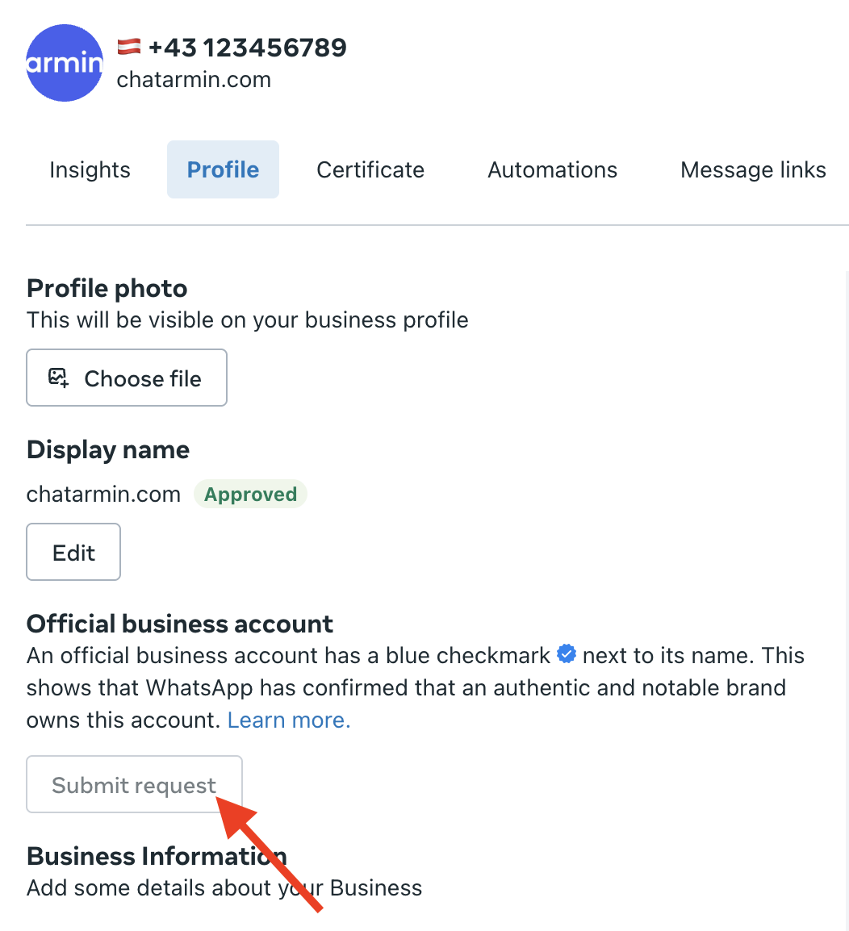This screenshot has width=849, height=931.
Task: Open the Message links tab
Action: 753,170
